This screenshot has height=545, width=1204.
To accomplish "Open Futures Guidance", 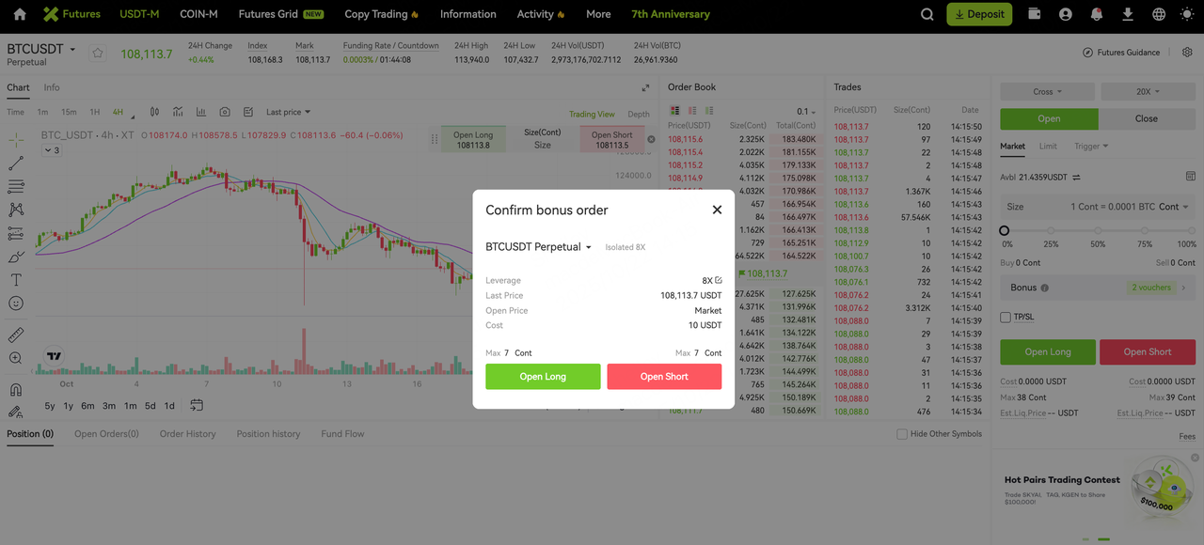I will point(1121,53).
